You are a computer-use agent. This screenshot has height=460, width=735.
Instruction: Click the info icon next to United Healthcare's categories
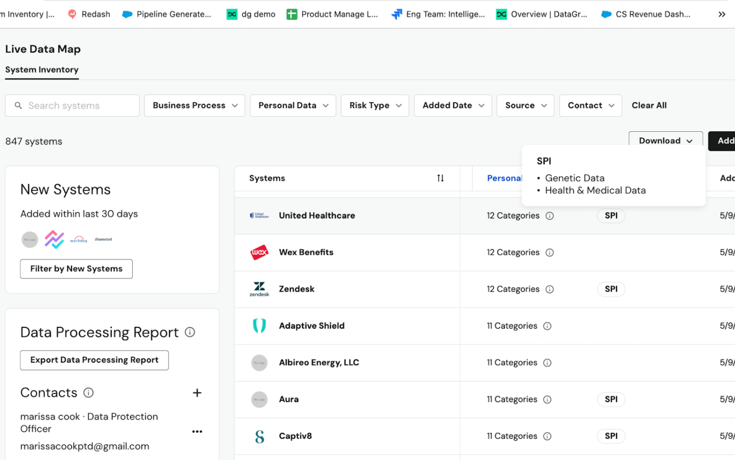(x=550, y=216)
